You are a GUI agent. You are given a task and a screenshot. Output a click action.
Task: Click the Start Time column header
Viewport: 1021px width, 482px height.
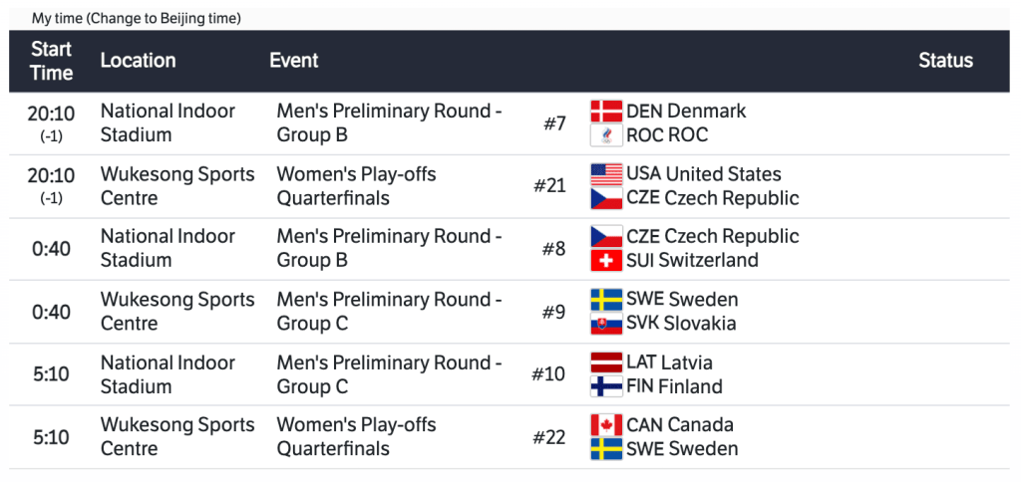(x=51, y=61)
